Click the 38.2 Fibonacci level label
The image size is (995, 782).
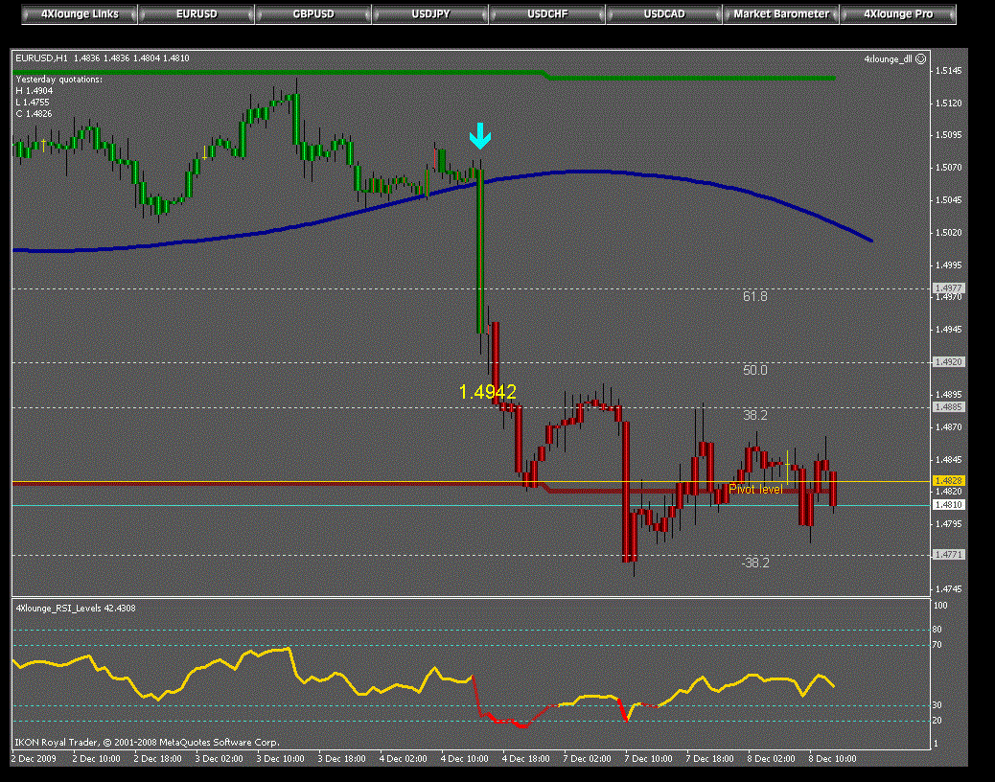755,415
